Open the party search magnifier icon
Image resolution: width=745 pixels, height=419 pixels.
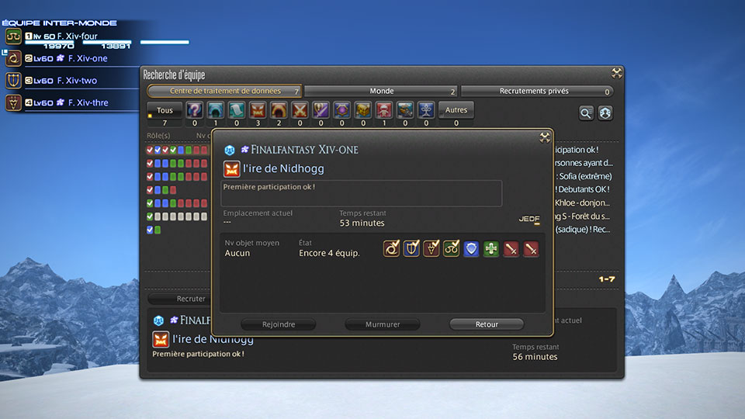click(587, 113)
